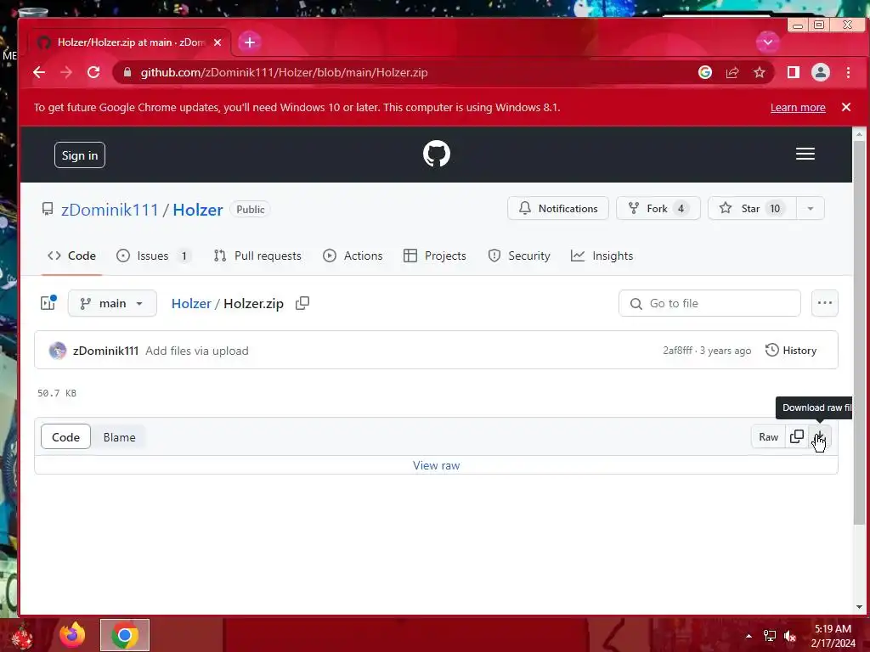
Task: Copy the Holzer.zip file path
Action: 302,303
